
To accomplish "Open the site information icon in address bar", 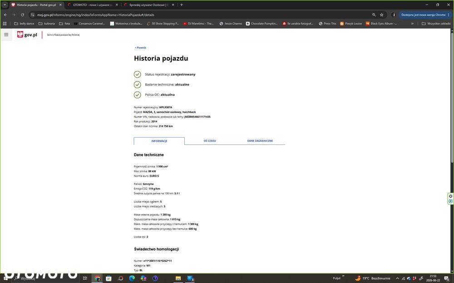I will [x=33, y=15].
